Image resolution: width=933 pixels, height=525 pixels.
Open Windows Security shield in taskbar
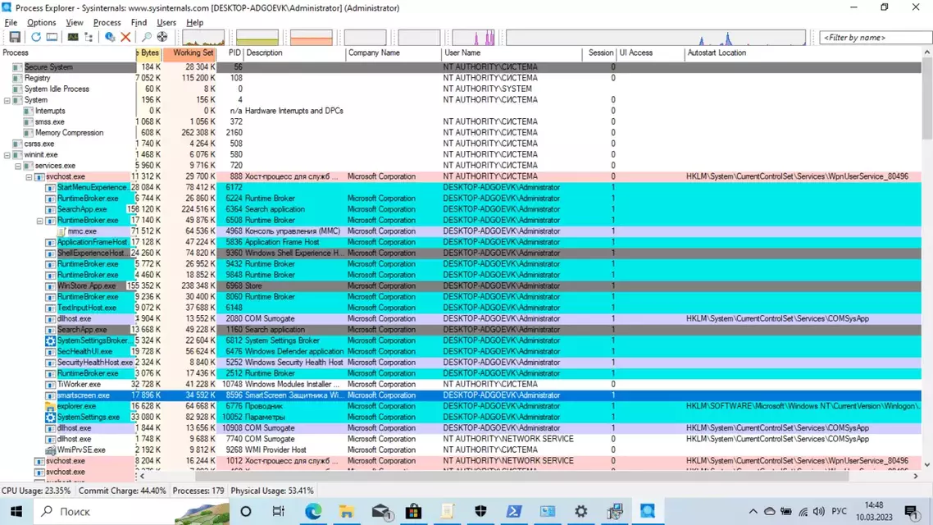click(480, 511)
